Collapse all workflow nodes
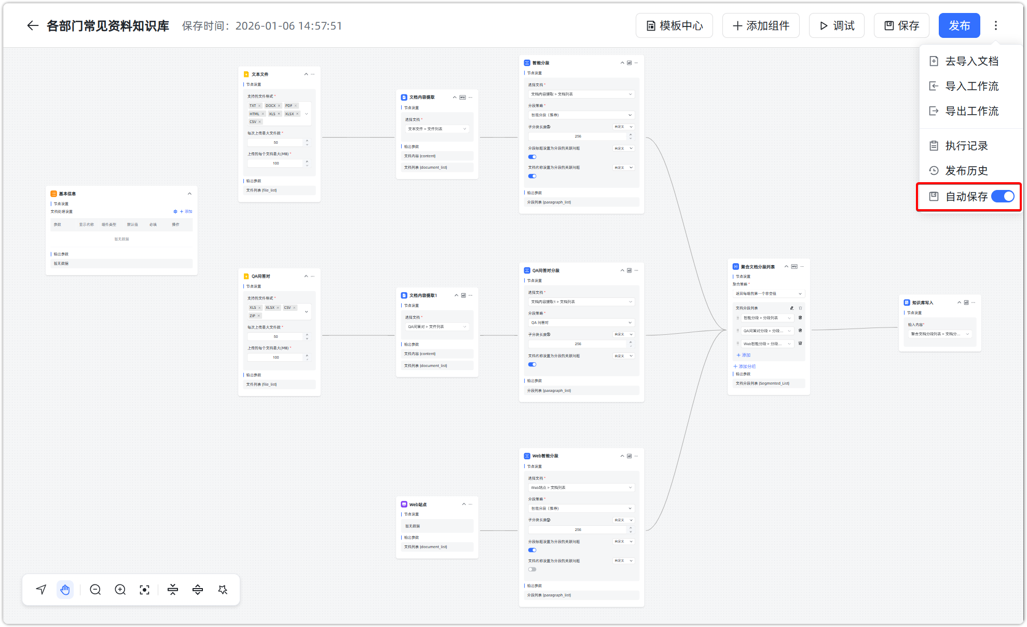Viewport: 1027px width, 627px height. pyautogui.click(x=173, y=590)
